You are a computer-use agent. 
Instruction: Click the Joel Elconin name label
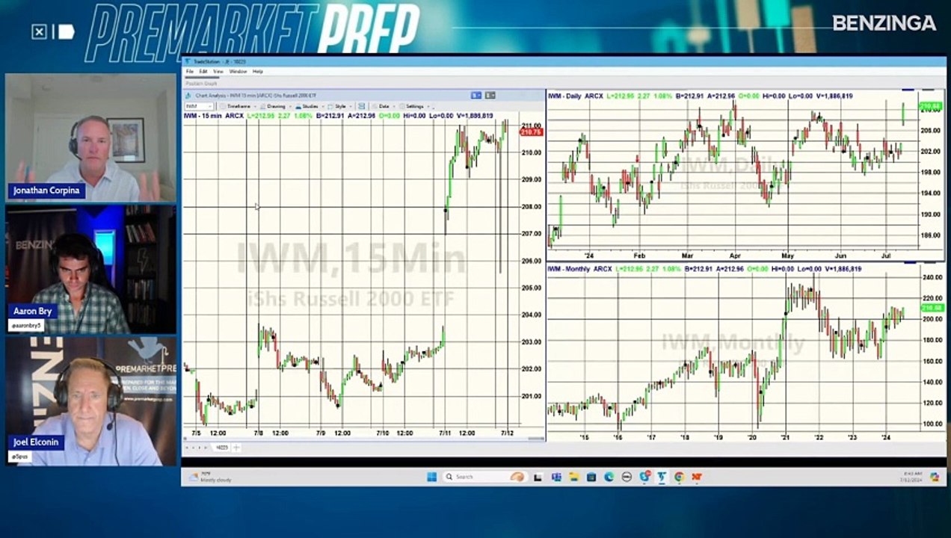coord(35,442)
